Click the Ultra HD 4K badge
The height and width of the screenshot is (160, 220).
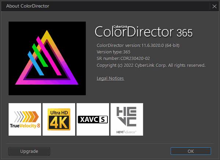click(59, 119)
